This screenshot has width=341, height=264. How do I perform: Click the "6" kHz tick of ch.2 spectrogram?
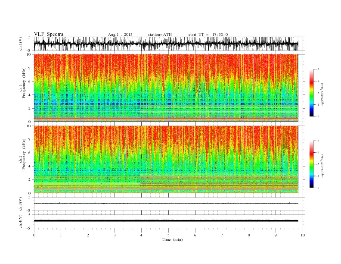point(30,153)
